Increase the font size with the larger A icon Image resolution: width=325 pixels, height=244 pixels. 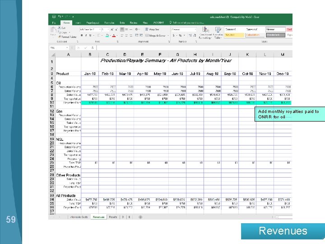pos(112,30)
